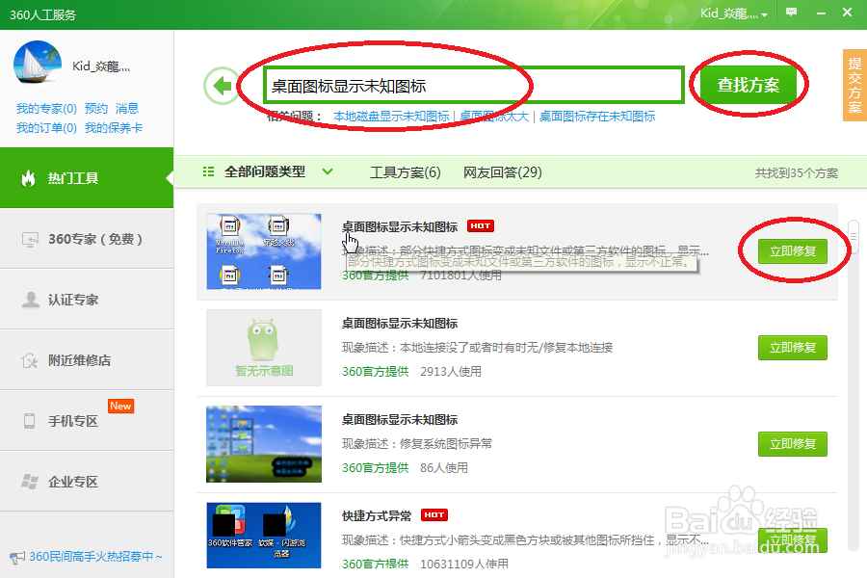
Task: Minimize the 360人工服务 window
Action: point(821,13)
